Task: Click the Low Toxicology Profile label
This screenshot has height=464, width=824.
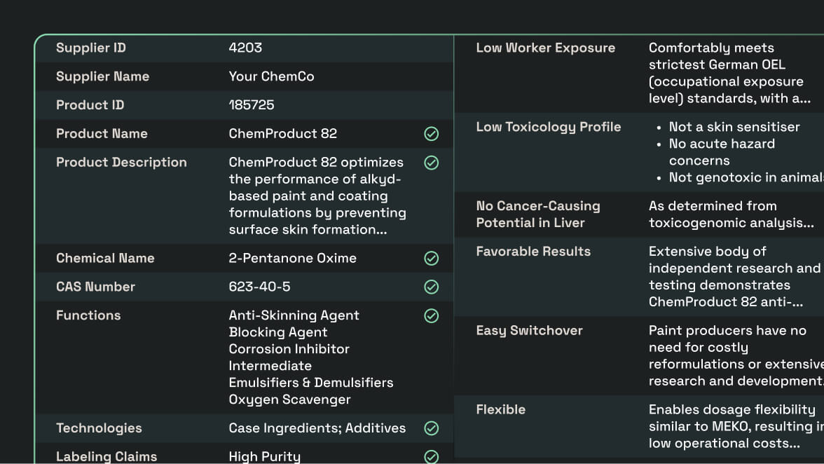Action: (x=548, y=127)
